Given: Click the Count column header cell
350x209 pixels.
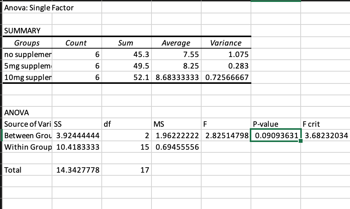Looking at the screenshot, I should coord(77,42).
